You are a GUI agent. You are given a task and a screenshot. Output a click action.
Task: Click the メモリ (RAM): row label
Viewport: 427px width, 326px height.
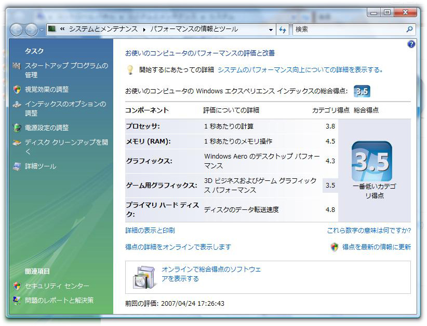tap(149, 141)
